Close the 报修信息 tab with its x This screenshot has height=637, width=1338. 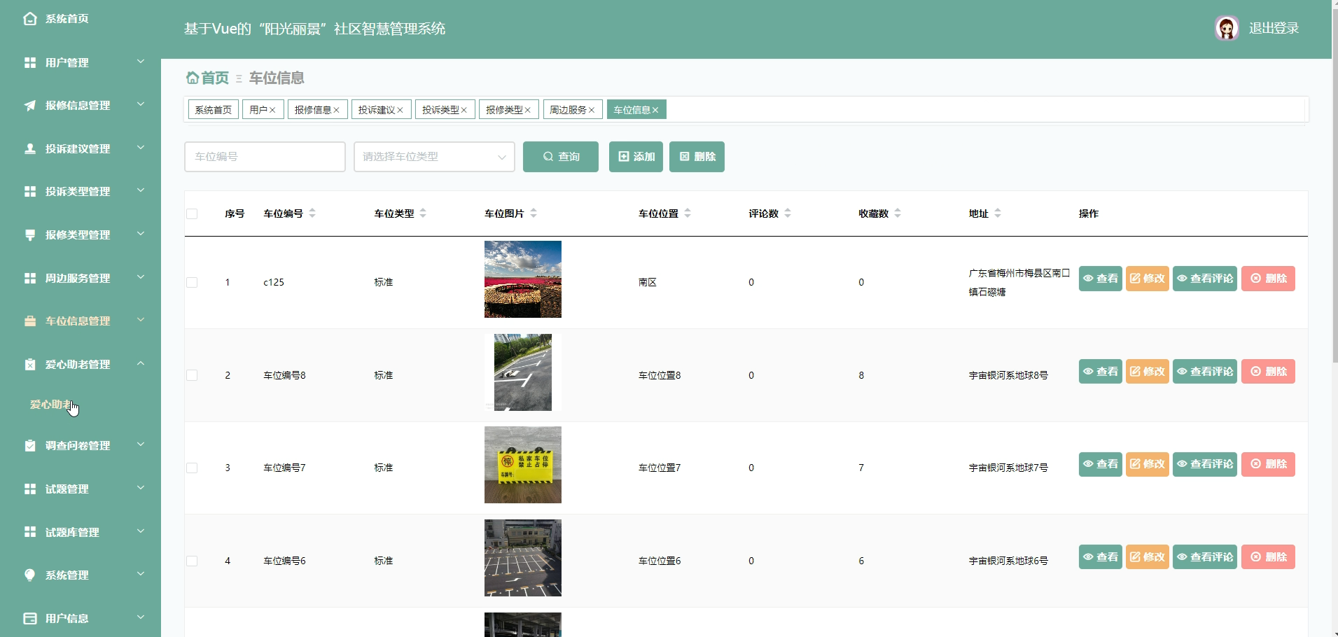point(336,110)
